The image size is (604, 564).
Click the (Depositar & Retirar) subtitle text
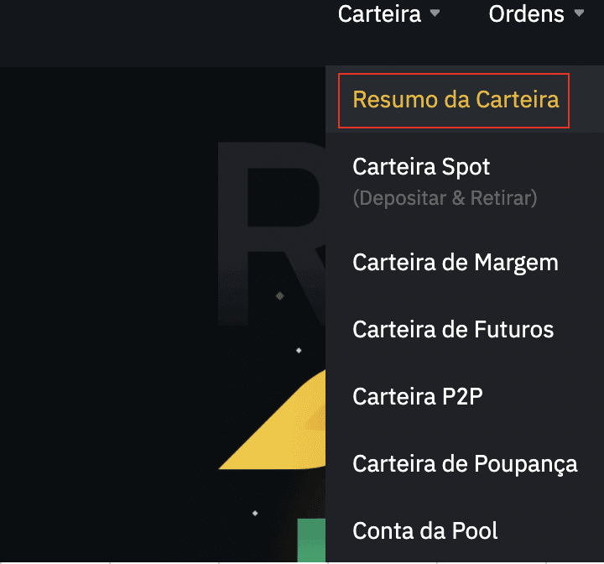pyautogui.click(x=445, y=198)
